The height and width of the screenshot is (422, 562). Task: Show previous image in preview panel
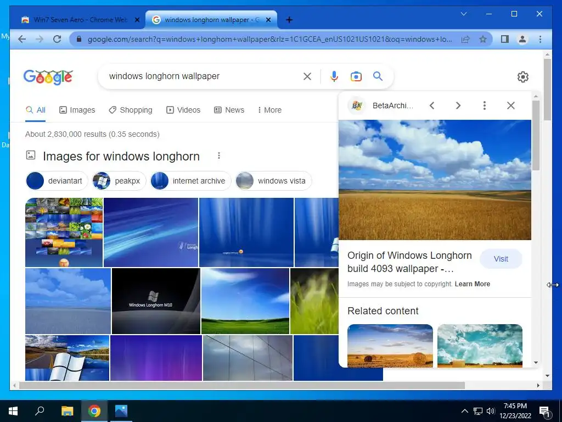point(432,105)
